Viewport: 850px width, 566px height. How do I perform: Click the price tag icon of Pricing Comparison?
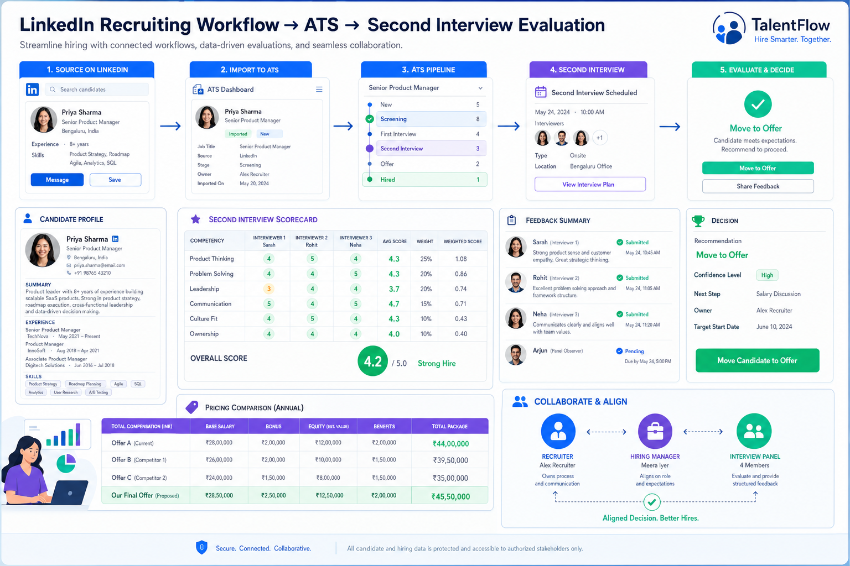pyautogui.click(x=192, y=407)
